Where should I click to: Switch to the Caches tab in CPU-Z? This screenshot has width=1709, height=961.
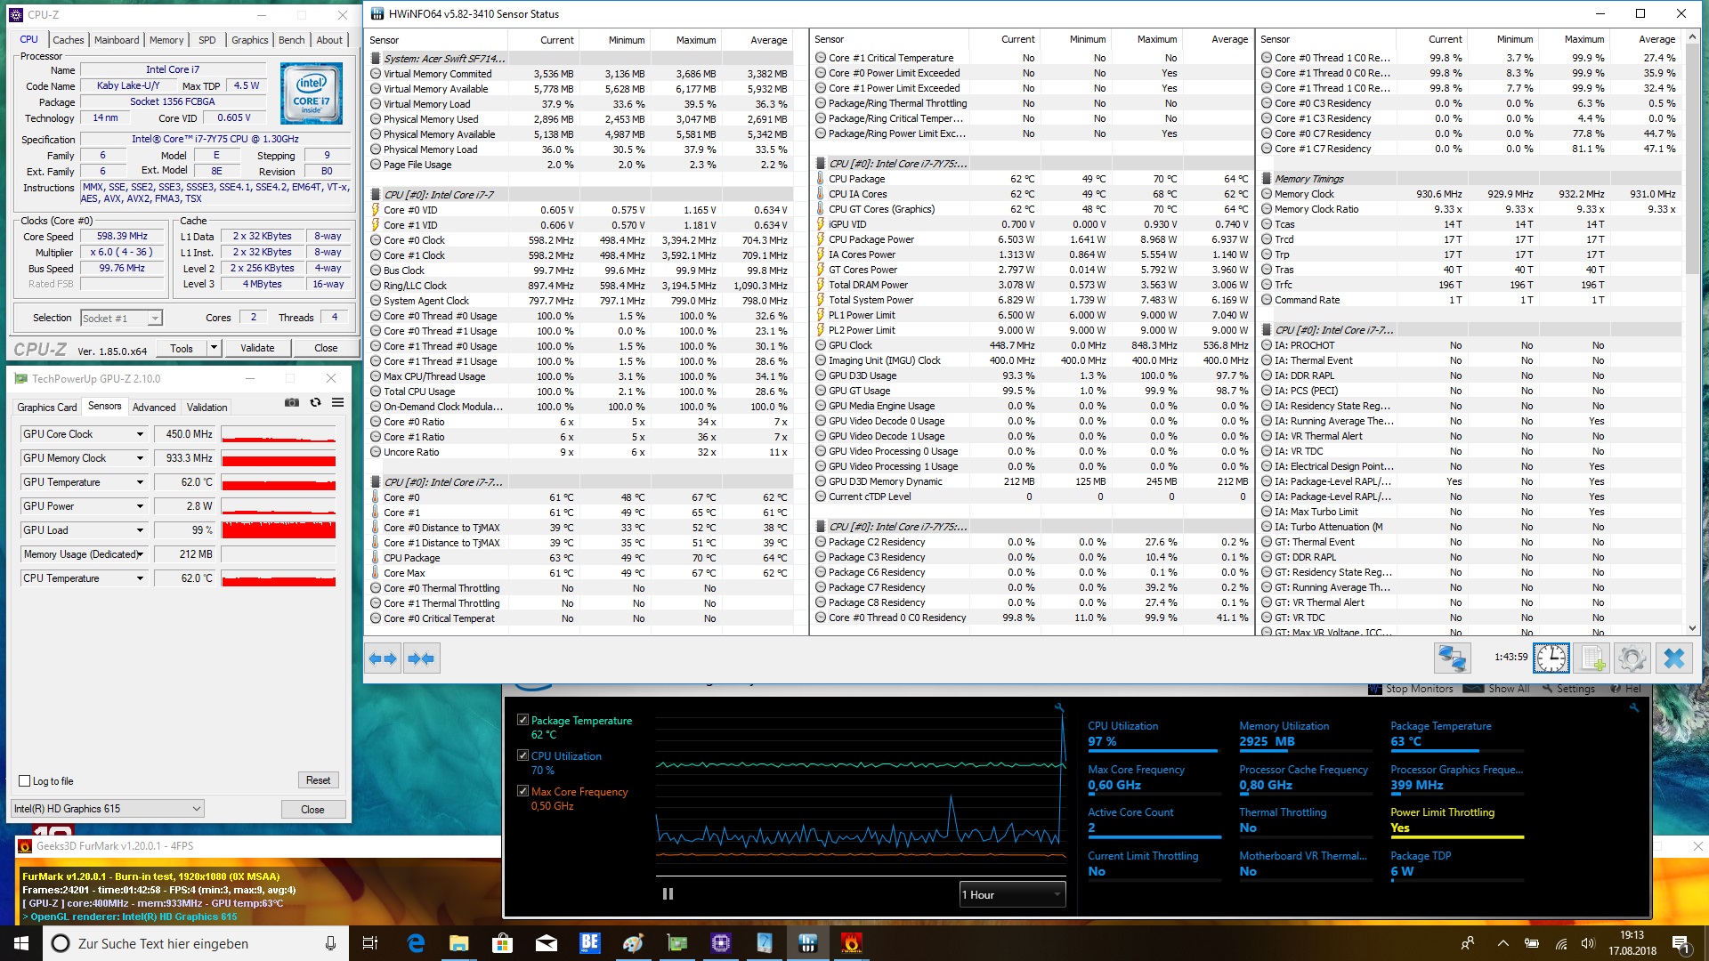pos(68,40)
